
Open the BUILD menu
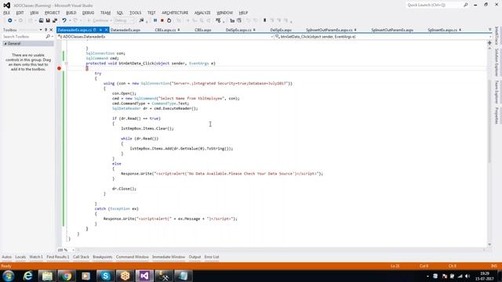point(71,13)
